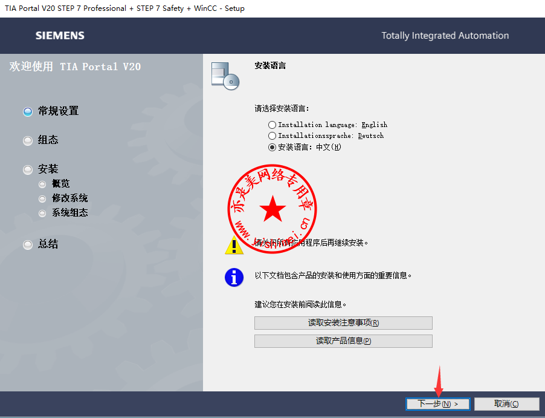This screenshot has height=418, width=545.
Task: Click the setup window title bar text
Action: pos(124,8)
